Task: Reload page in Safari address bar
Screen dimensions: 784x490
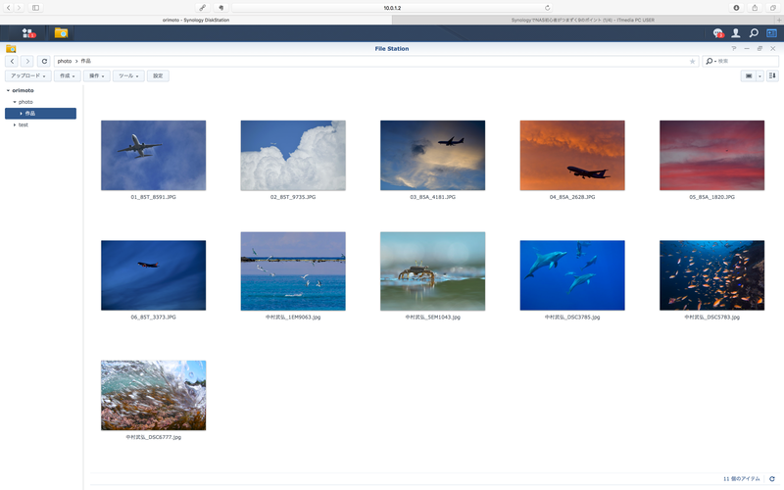Action: [x=548, y=8]
